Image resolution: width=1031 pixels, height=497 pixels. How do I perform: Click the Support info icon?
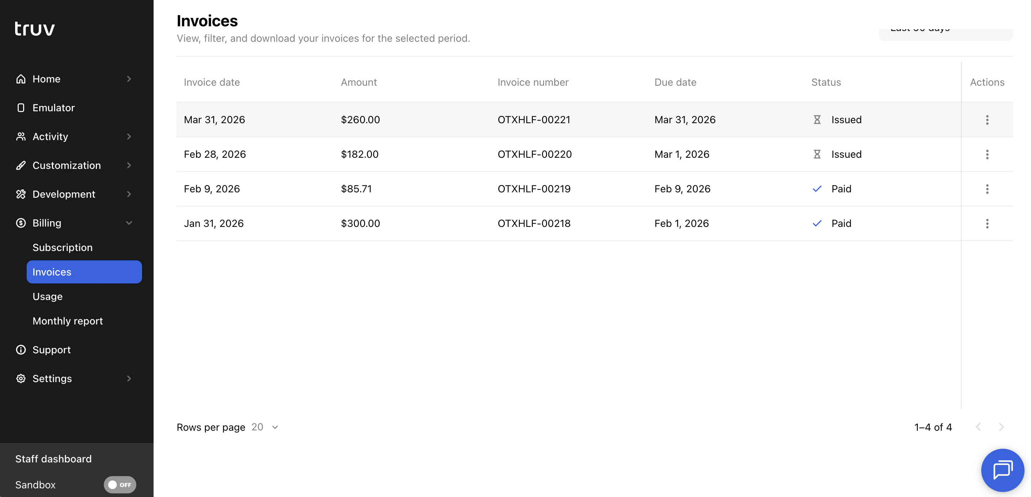[x=21, y=349]
